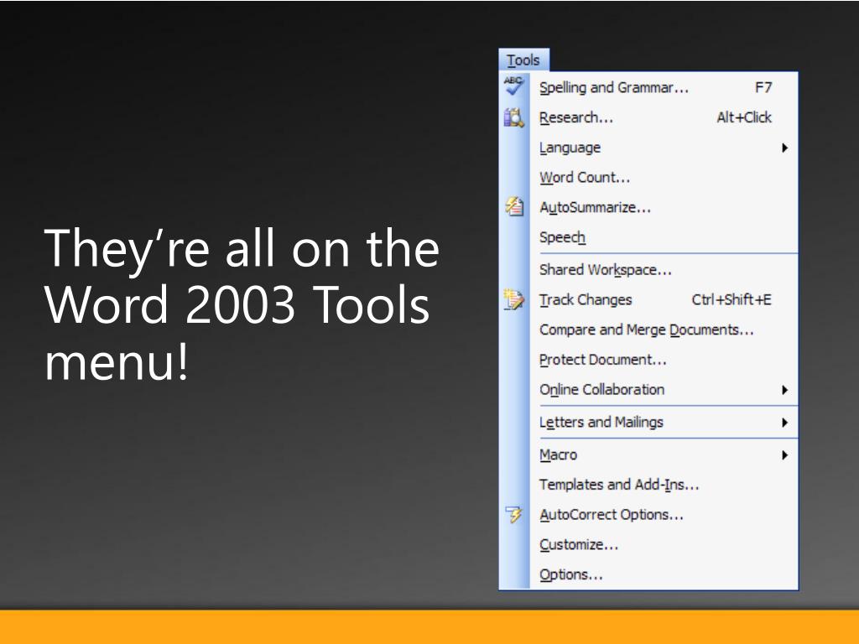Open Word Count from the Tools menu
The width and height of the screenshot is (859, 644).
pyautogui.click(x=664, y=178)
